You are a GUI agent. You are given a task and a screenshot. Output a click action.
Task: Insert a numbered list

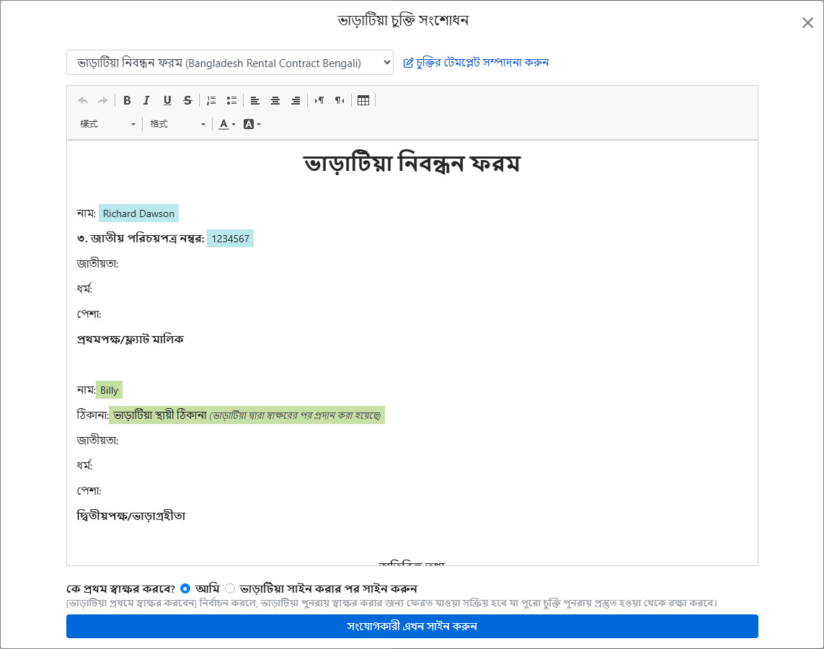coord(211,100)
